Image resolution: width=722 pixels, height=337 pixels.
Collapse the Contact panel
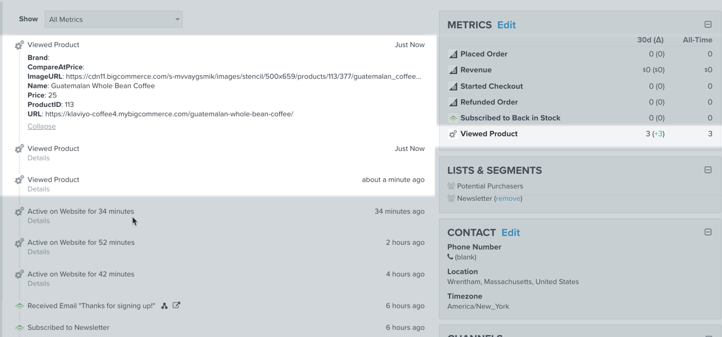708,232
